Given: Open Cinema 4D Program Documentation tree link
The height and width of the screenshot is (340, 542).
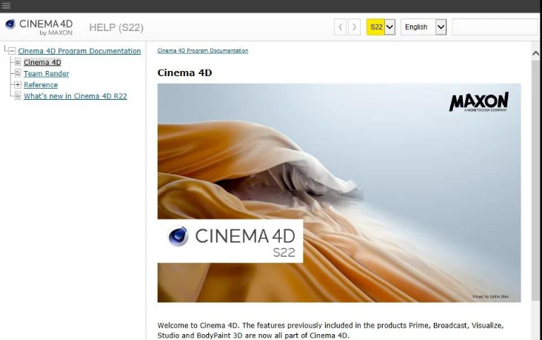Looking at the screenshot, I should [79, 51].
